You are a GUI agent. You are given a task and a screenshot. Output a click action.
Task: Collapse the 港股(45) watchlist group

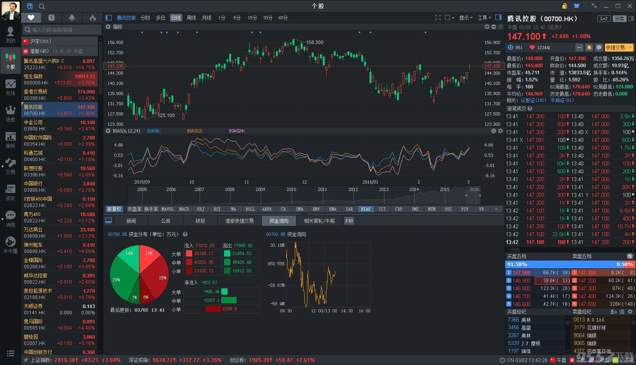(60, 51)
